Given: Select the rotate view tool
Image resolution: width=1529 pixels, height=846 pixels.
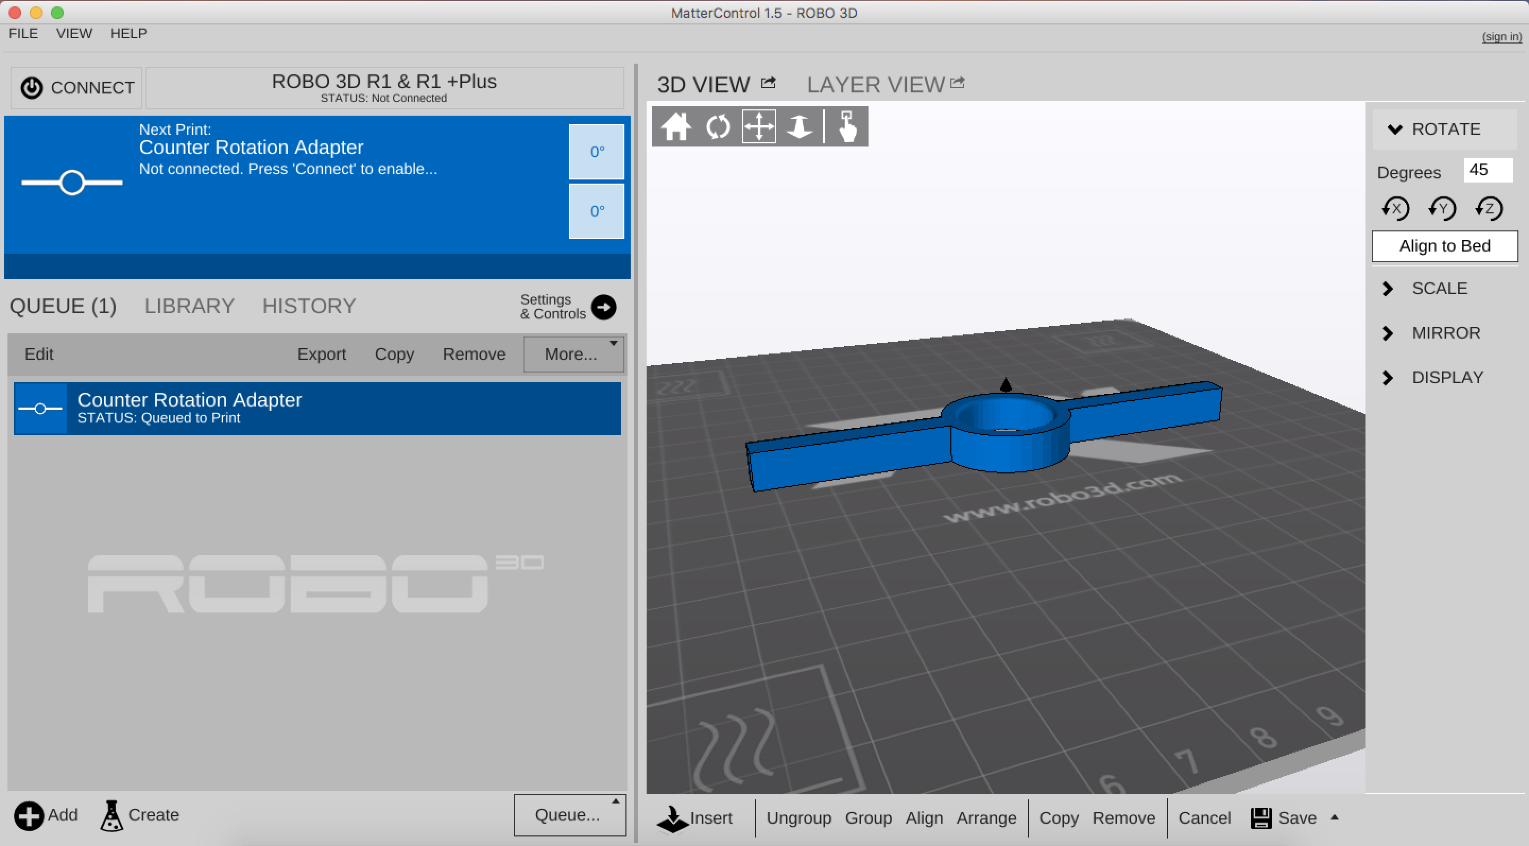Looking at the screenshot, I should tap(718, 126).
